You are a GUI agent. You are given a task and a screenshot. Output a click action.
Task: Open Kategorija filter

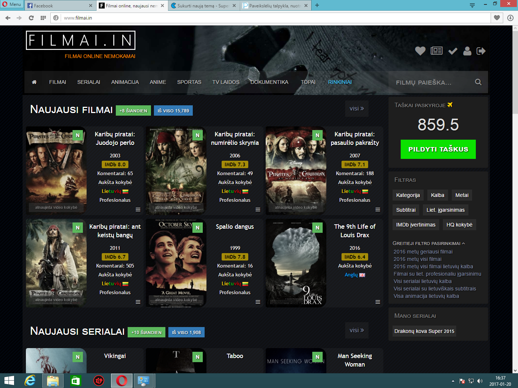coord(408,195)
